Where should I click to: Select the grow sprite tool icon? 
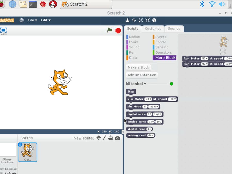point(141,20)
